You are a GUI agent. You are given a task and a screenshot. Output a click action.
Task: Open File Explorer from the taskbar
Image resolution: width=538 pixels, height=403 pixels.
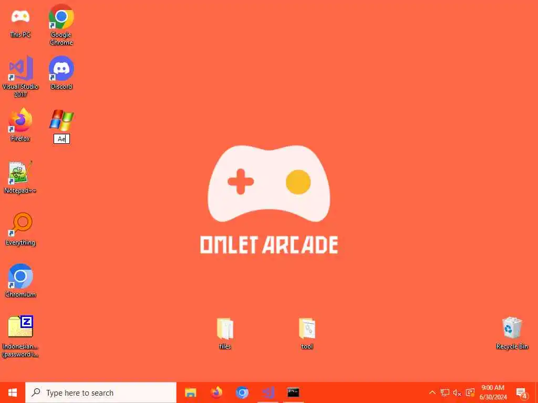click(x=190, y=393)
